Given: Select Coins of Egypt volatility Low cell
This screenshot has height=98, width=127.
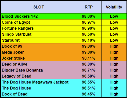Looking at the screenshot, I should point(114,22).
